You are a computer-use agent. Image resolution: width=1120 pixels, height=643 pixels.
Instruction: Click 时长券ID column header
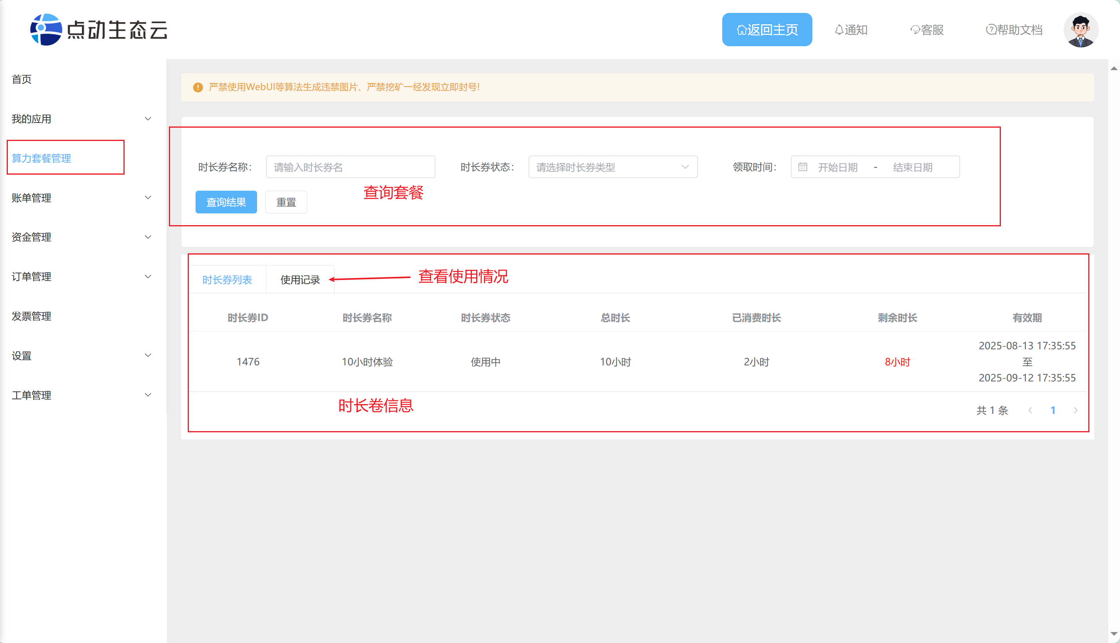pos(248,318)
